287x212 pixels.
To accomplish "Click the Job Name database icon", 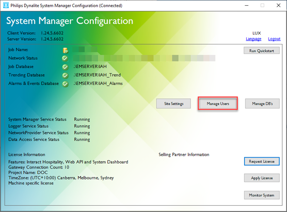I will tap(66, 50).
